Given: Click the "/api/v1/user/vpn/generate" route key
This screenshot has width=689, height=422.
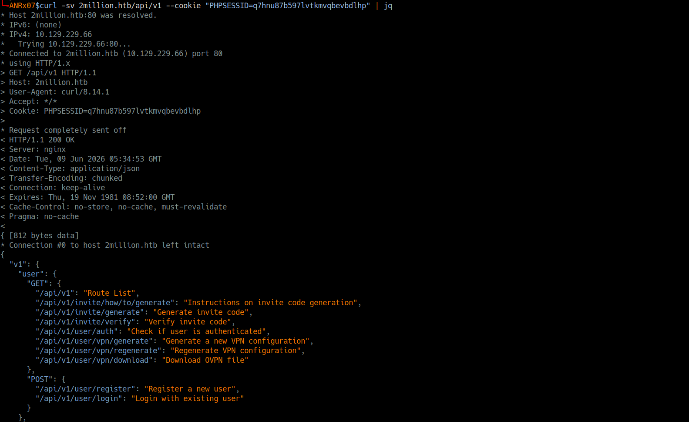Looking at the screenshot, I should [94, 341].
